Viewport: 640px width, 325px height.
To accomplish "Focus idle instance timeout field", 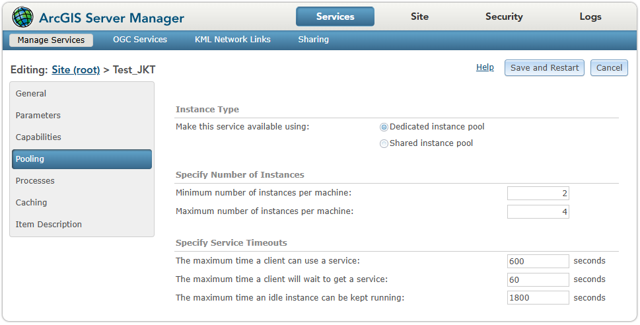I will click(538, 298).
